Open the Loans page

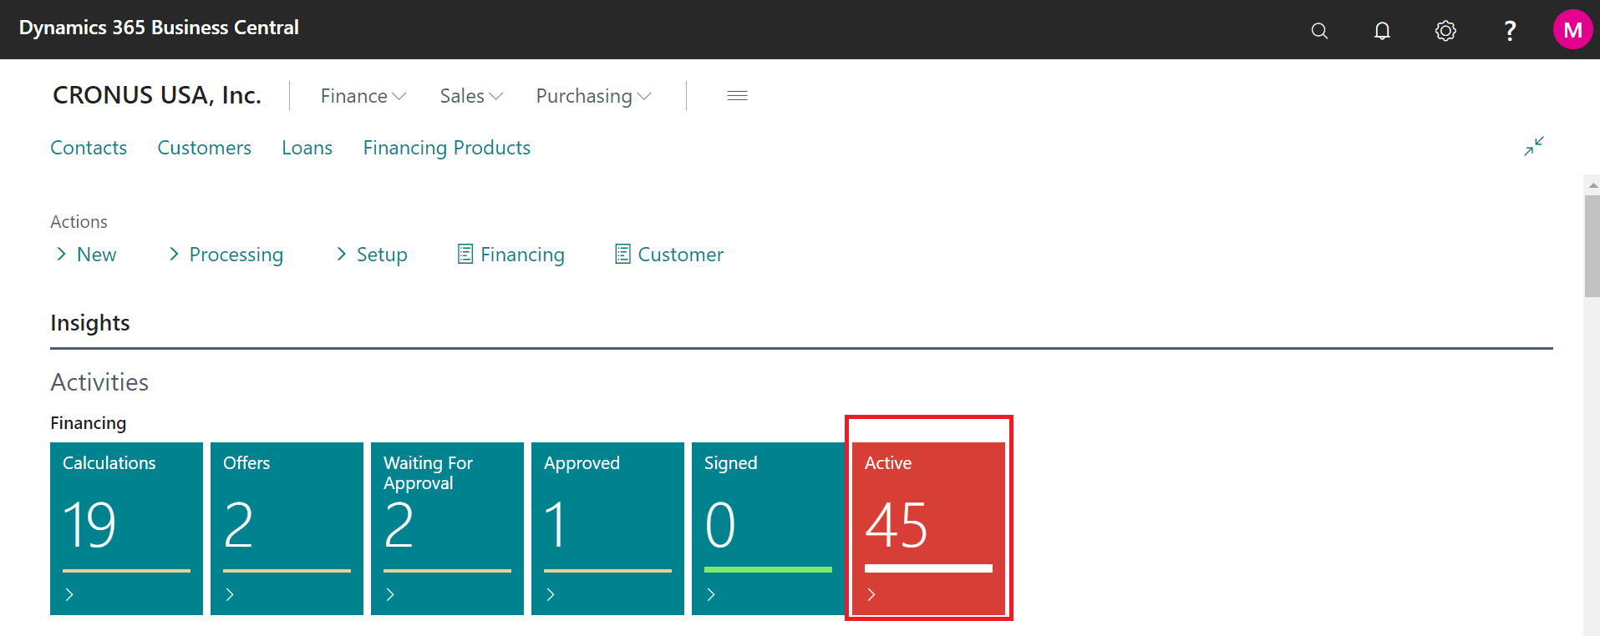307,148
